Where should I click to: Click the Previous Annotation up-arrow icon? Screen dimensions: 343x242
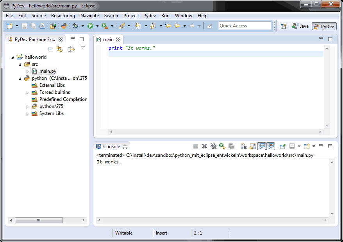click(x=153, y=26)
